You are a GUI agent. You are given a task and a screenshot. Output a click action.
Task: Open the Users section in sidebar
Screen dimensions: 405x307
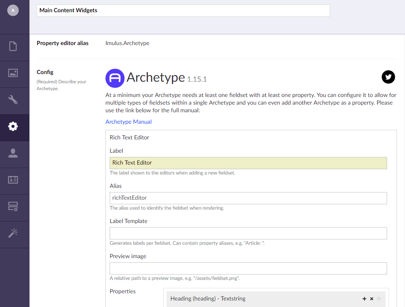pyautogui.click(x=13, y=153)
